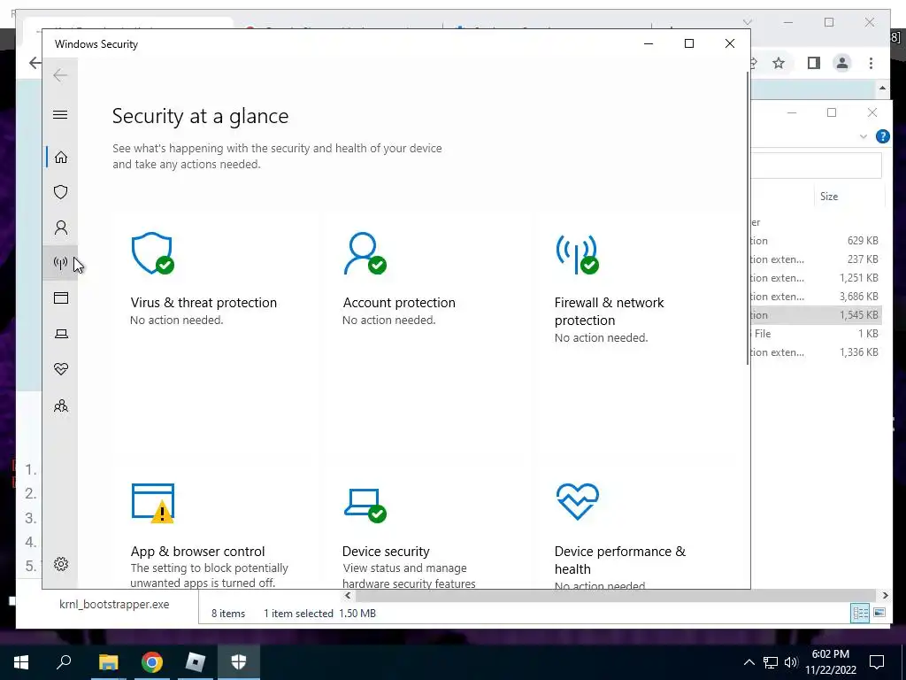Viewport: 906px width, 680px height.
Task: Click the Virus & threat protection heading
Action: pos(203,303)
